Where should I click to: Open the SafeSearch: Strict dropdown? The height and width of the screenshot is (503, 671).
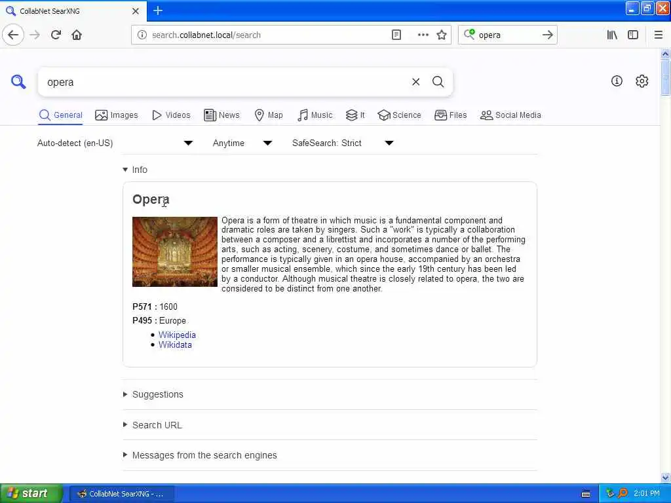[343, 143]
